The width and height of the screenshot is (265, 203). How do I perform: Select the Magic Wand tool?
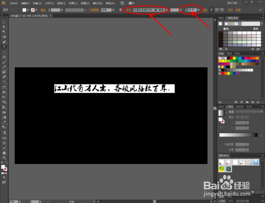coord(4,32)
